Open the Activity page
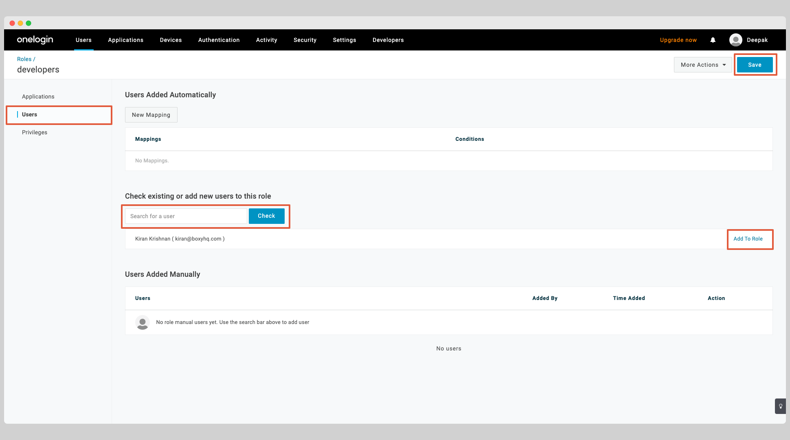790x440 pixels. [266, 40]
